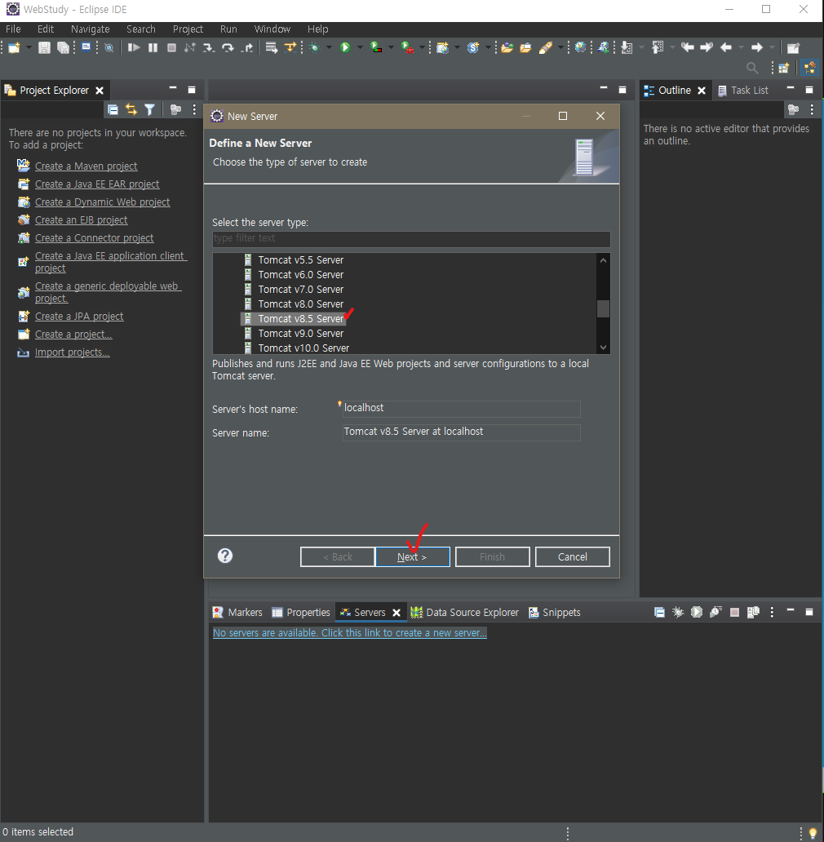Click Start server in debug mode icon
This screenshot has width=824, height=842.
[679, 612]
